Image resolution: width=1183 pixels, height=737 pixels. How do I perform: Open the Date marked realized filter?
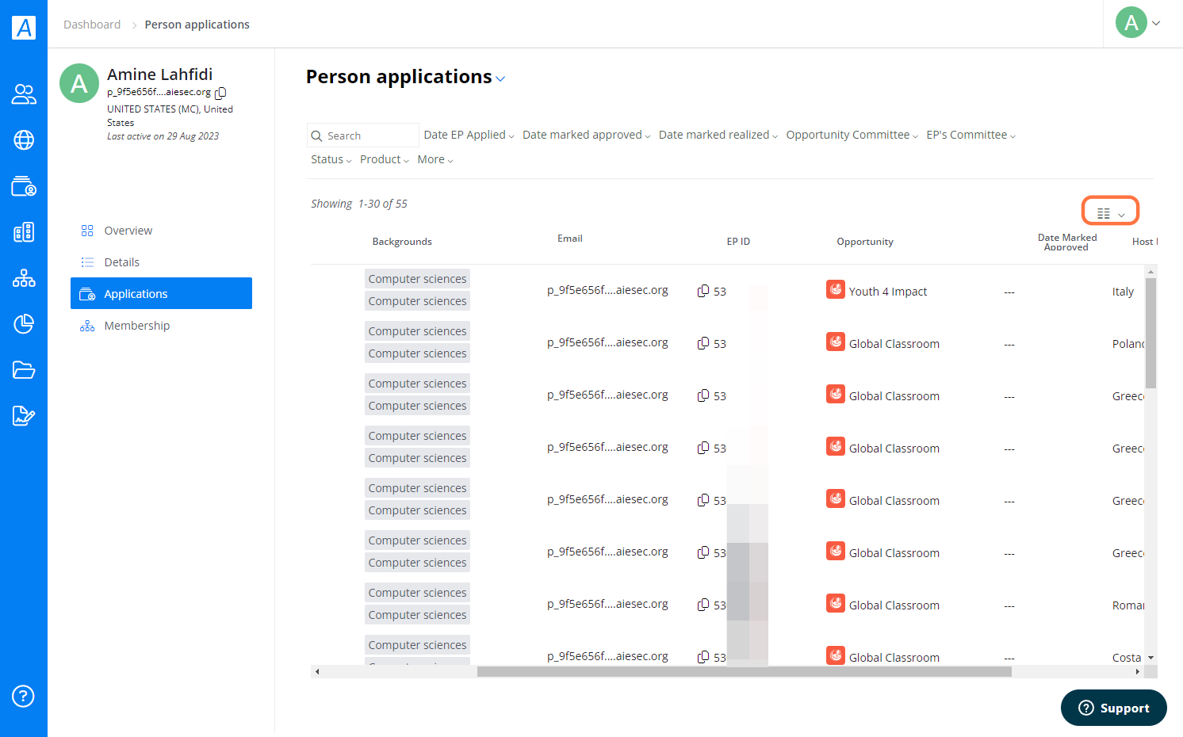718,135
